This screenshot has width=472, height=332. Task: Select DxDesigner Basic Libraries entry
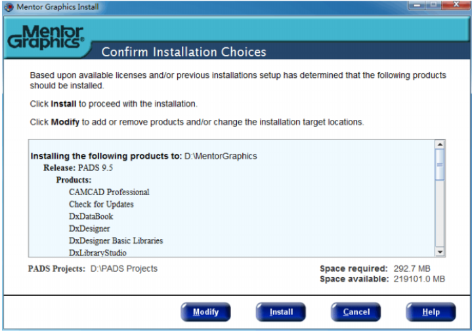pyautogui.click(x=116, y=241)
